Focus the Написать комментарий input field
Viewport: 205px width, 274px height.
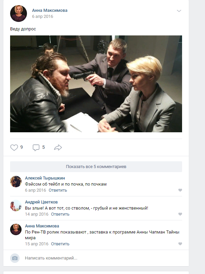pos(101,258)
